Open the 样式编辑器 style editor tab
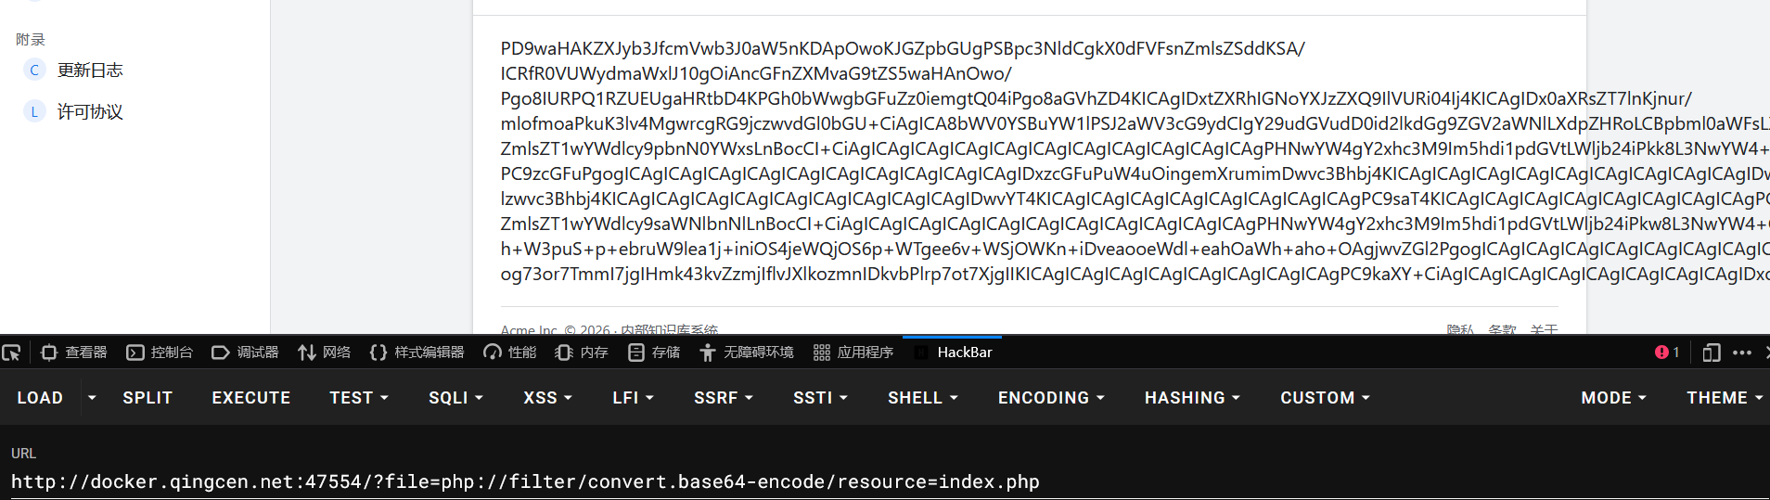 tap(417, 353)
